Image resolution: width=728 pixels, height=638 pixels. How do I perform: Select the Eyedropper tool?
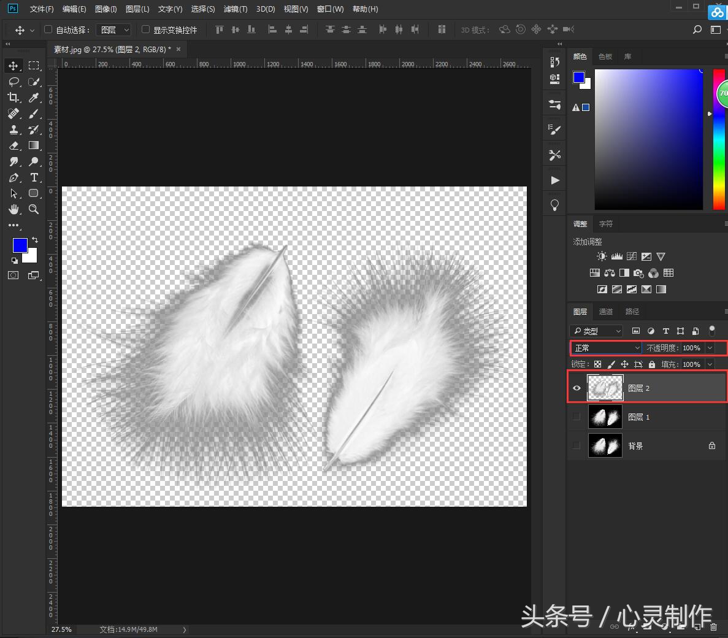tap(34, 98)
